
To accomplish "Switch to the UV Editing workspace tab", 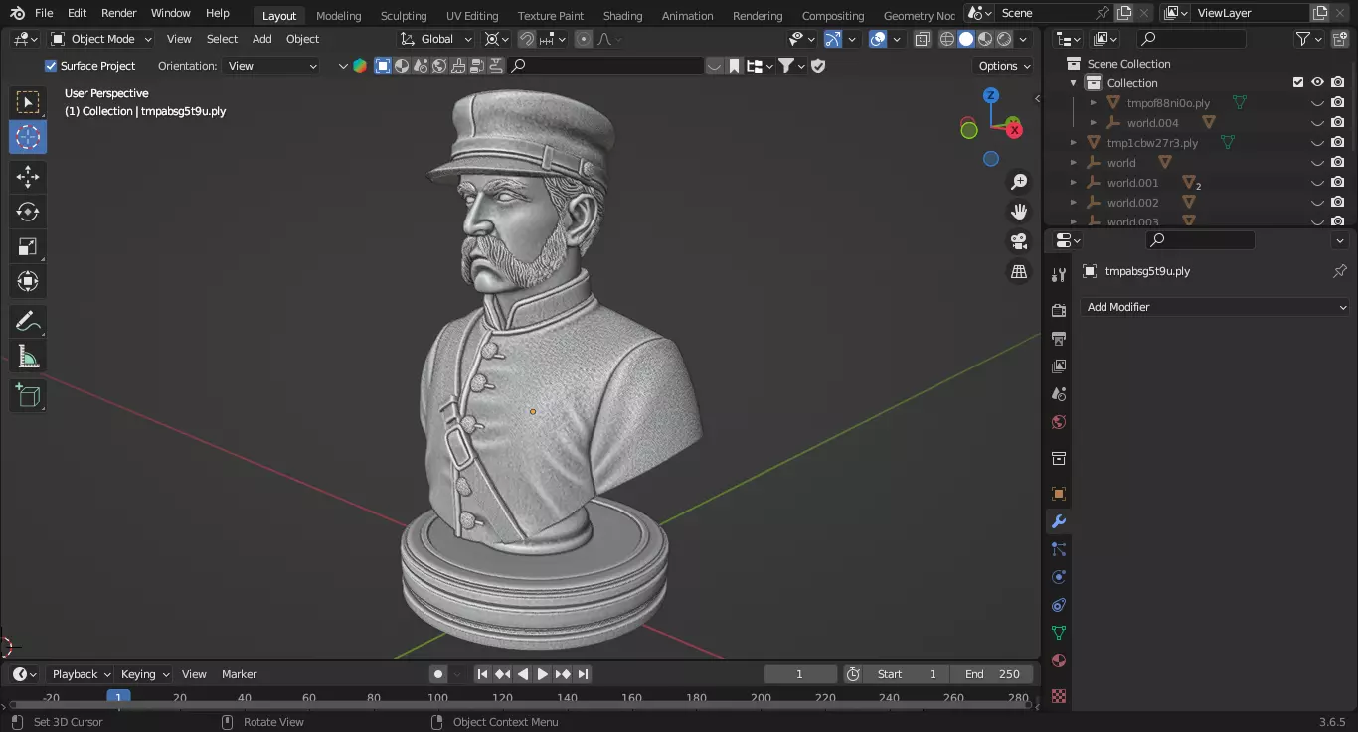I will (472, 16).
